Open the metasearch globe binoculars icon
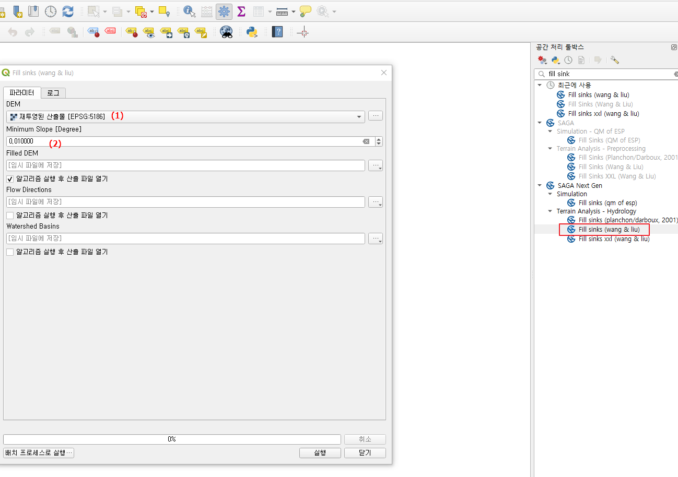 click(226, 32)
